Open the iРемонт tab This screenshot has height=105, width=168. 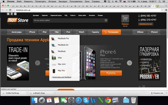click(x=153, y=32)
